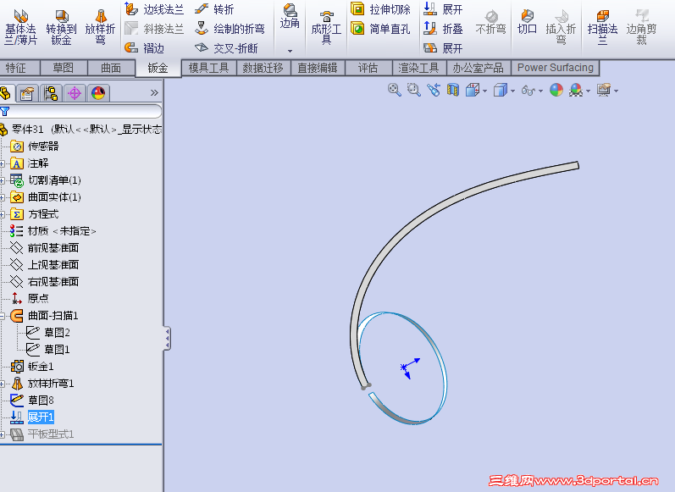Select the Base Flange (基体法兰/薄片) tool

click(20, 27)
